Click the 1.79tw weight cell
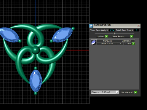The width and height of the screenshot is (147, 110). click(128, 44)
